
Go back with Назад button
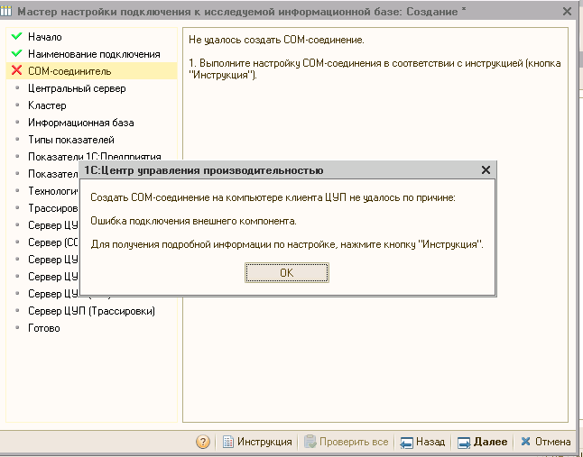pyautogui.click(x=422, y=442)
